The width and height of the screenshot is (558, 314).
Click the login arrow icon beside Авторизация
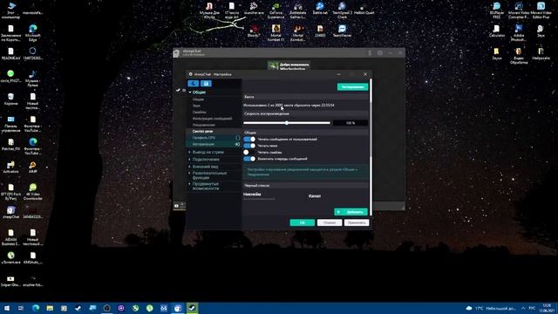(237, 144)
